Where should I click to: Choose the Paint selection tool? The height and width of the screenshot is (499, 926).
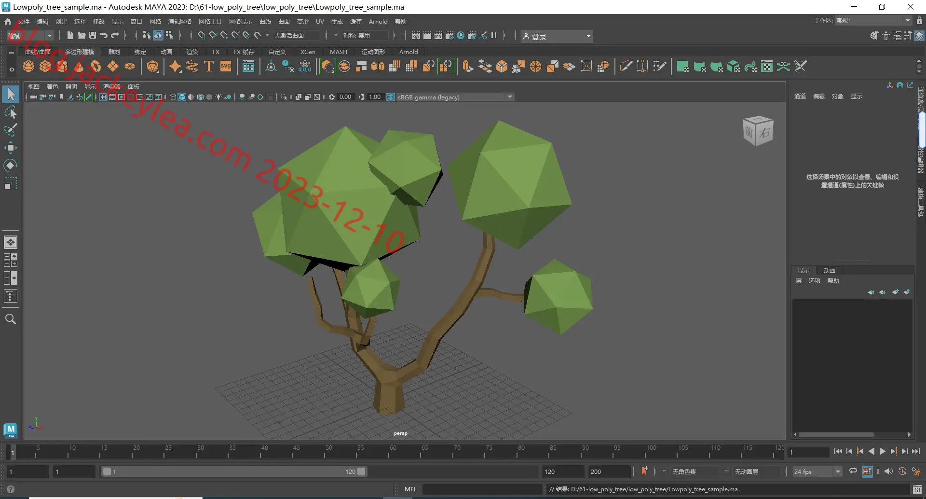point(11,130)
